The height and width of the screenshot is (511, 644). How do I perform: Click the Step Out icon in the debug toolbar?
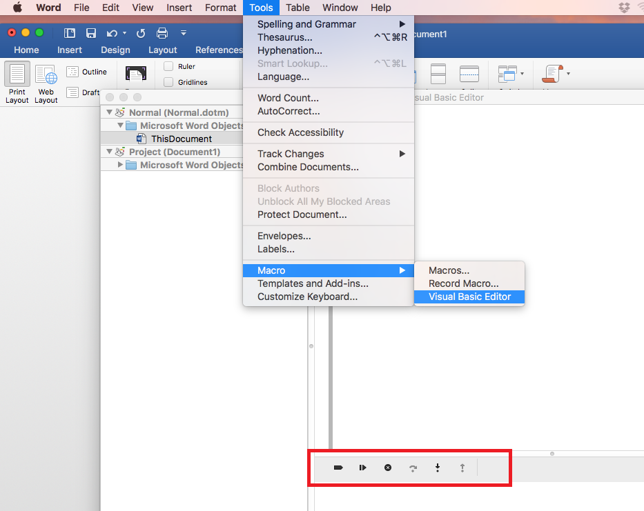[x=462, y=468]
